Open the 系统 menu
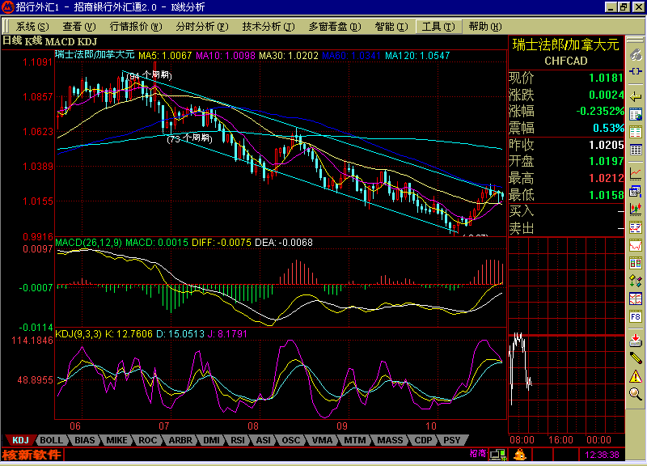 [x=31, y=26]
